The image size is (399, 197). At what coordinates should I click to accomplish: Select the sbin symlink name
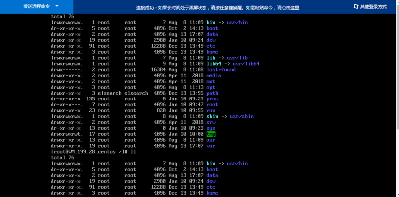coord(212,116)
